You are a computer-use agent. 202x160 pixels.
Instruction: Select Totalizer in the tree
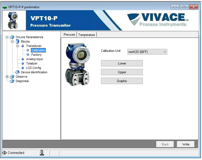point(32,63)
